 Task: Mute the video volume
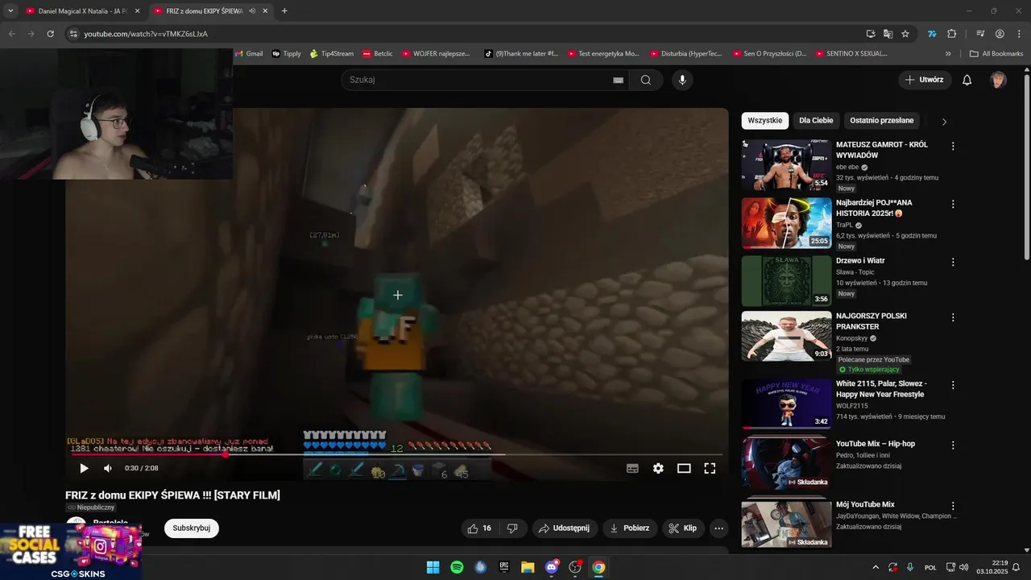pyautogui.click(x=108, y=468)
